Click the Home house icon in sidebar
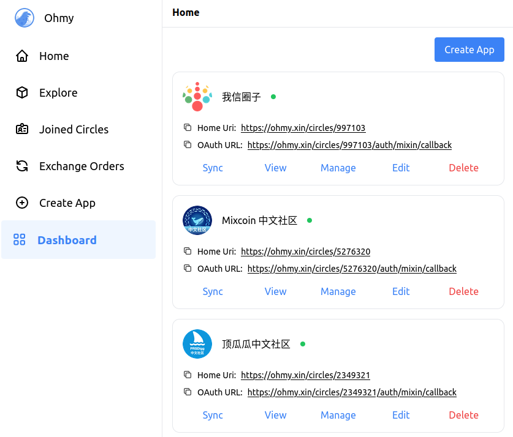 tap(22, 56)
